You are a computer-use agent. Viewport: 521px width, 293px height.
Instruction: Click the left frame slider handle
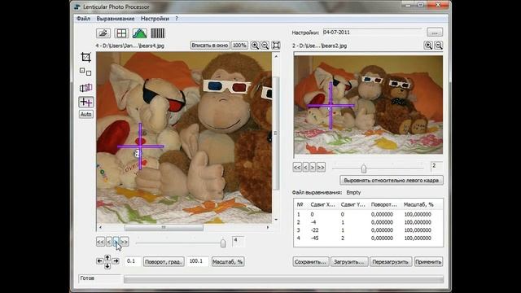223,243
